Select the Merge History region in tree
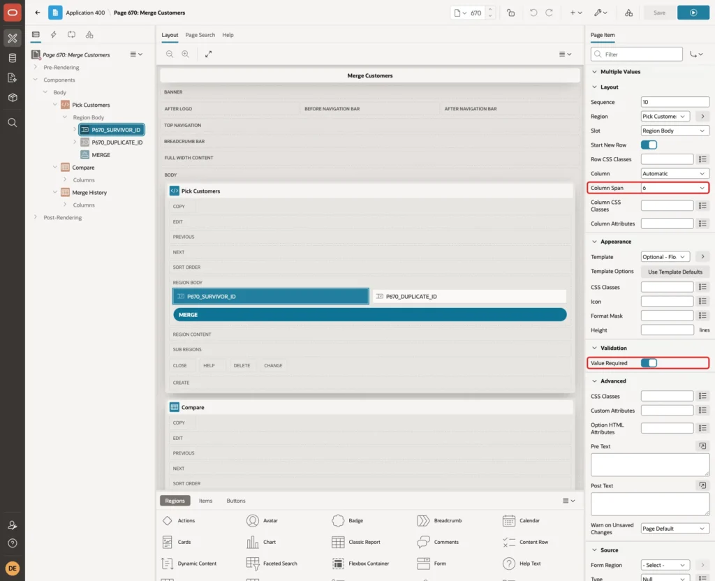 coord(89,193)
